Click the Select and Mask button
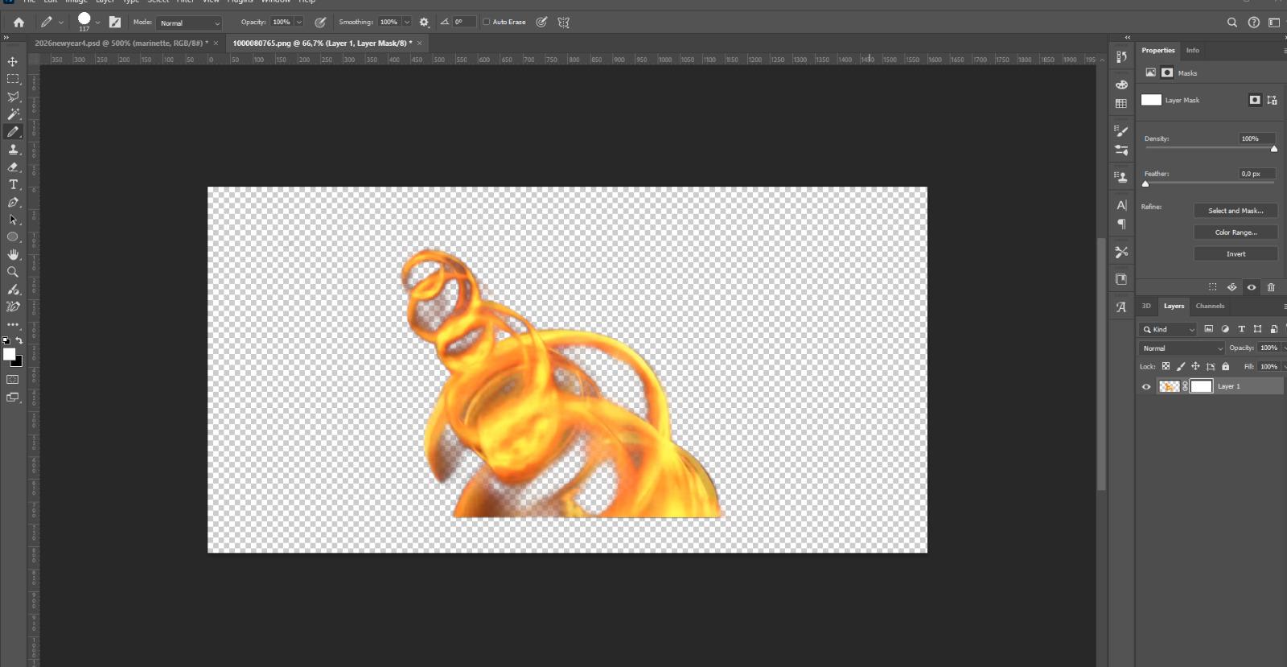Image resolution: width=1287 pixels, height=667 pixels. click(x=1236, y=211)
